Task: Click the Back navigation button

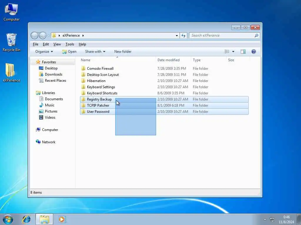Action: (x=35, y=35)
